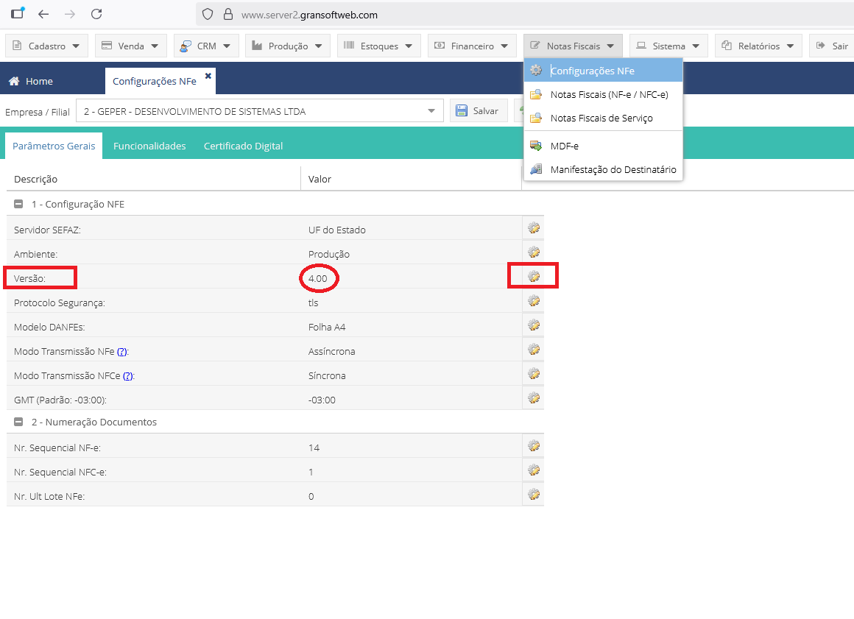This screenshot has width=854, height=619.
Task: Click gear icon for Protocolo Segurança row
Action: point(534,301)
